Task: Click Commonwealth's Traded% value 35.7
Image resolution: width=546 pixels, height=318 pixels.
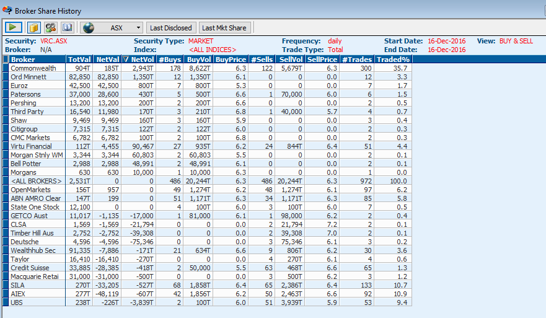Action: pyautogui.click(x=400, y=68)
